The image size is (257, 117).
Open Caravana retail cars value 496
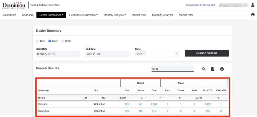127,111
